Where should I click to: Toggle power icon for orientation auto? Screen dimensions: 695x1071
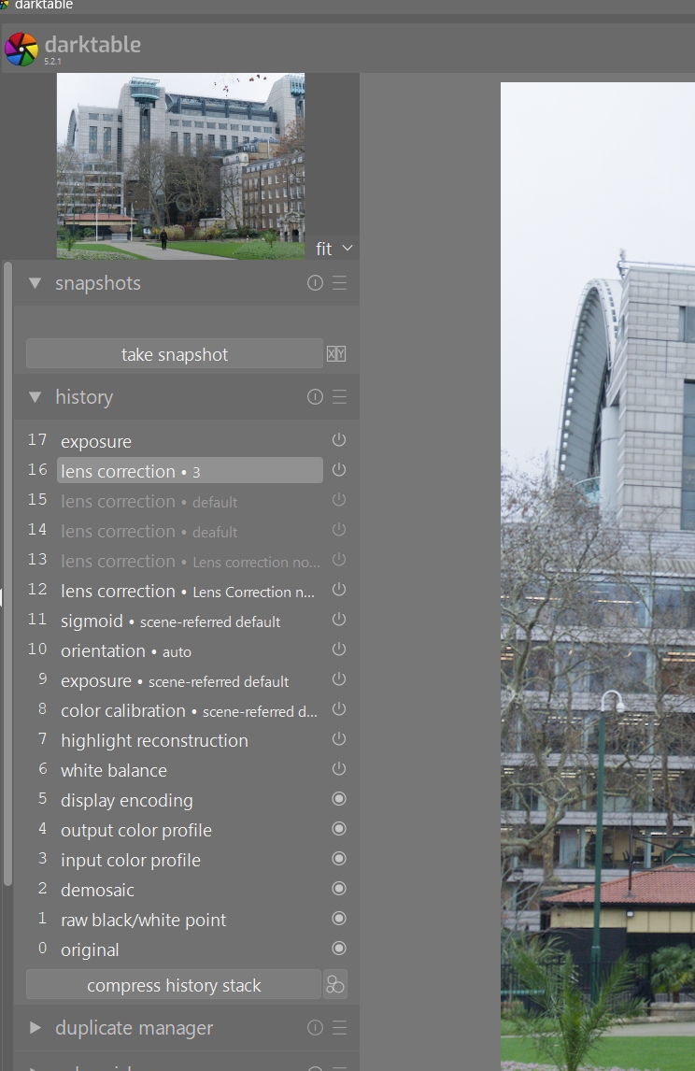click(x=338, y=650)
